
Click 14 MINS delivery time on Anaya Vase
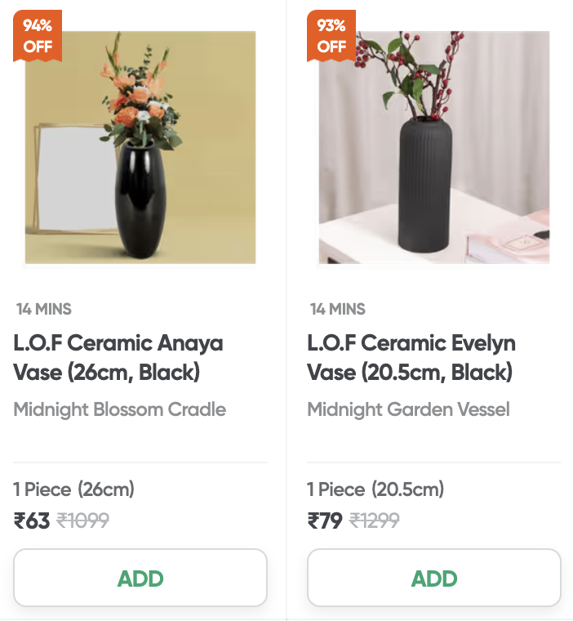(x=44, y=309)
